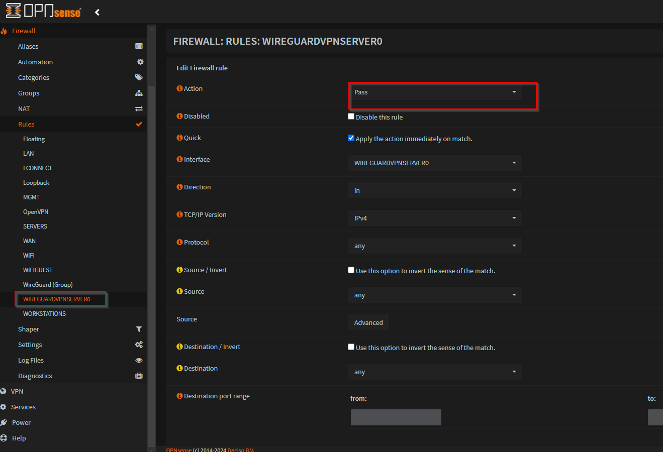Click the NAT arrows icon
Screen dimensions: 663x452
139,108
